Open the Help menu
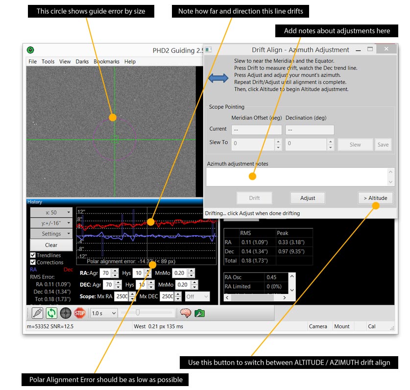Image resolution: width=410 pixels, height=390 pixels. 130,61
